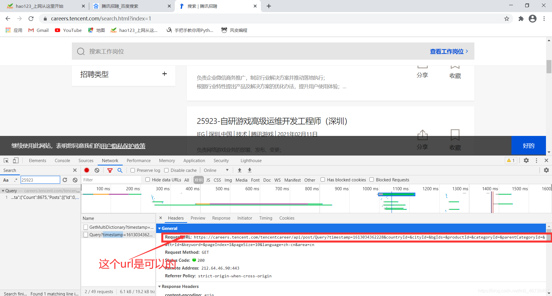Screen dimensions: 552x296
Task: Open the YouTube bookmark
Action: [68, 30]
